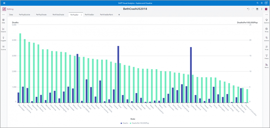Click the Deaths legend entry

point(124,123)
